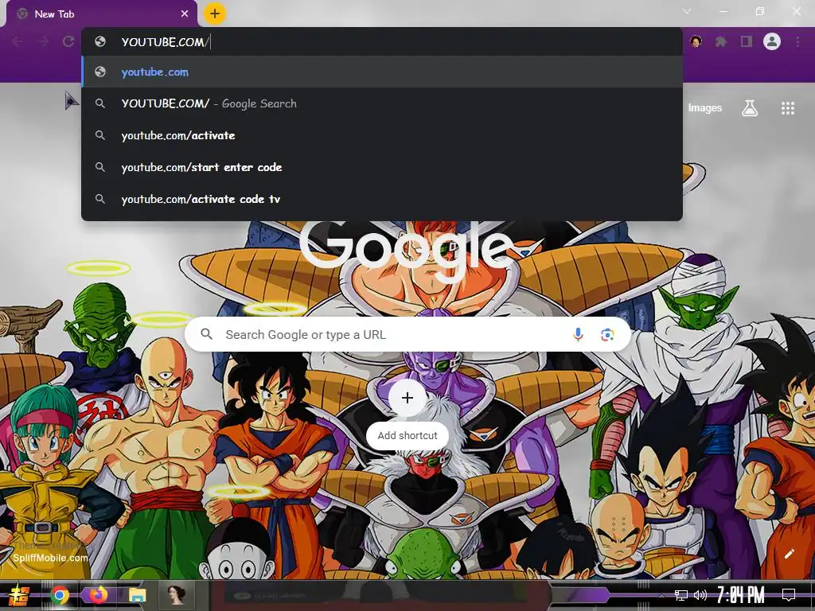
Task: Choose 'youtube.com/activate code tv' suggestion
Action: pos(382,199)
